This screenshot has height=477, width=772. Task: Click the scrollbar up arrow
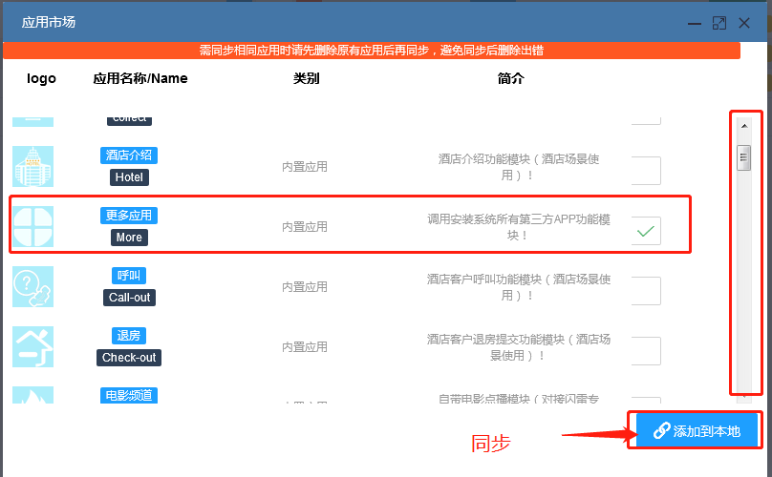[744, 126]
